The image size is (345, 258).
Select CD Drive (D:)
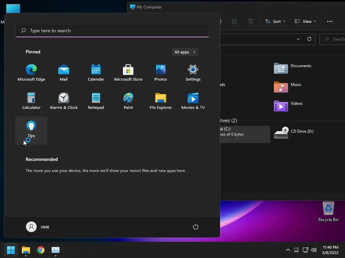click(294, 133)
